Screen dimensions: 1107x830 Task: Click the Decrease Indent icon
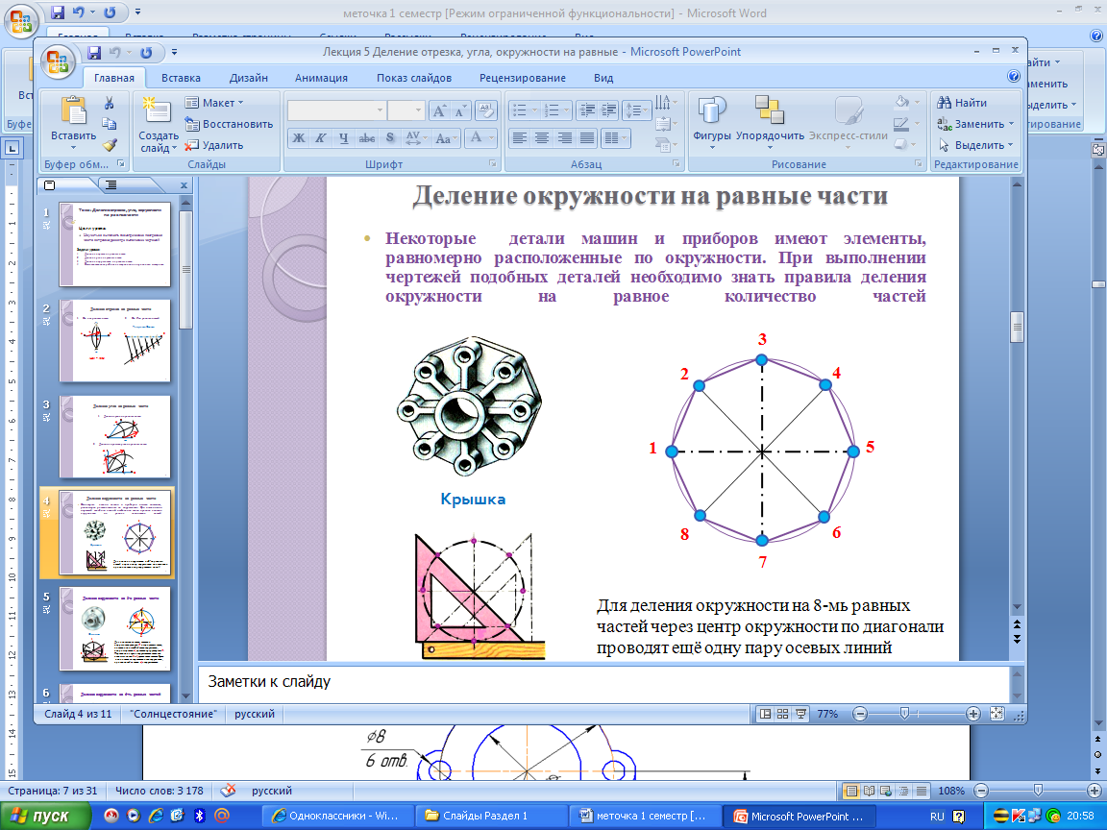pyautogui.click(x=586, y=110)
